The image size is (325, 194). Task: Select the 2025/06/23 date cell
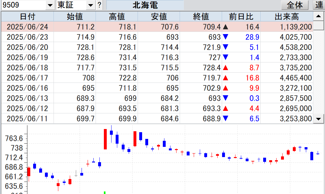(x=28, y=37)
